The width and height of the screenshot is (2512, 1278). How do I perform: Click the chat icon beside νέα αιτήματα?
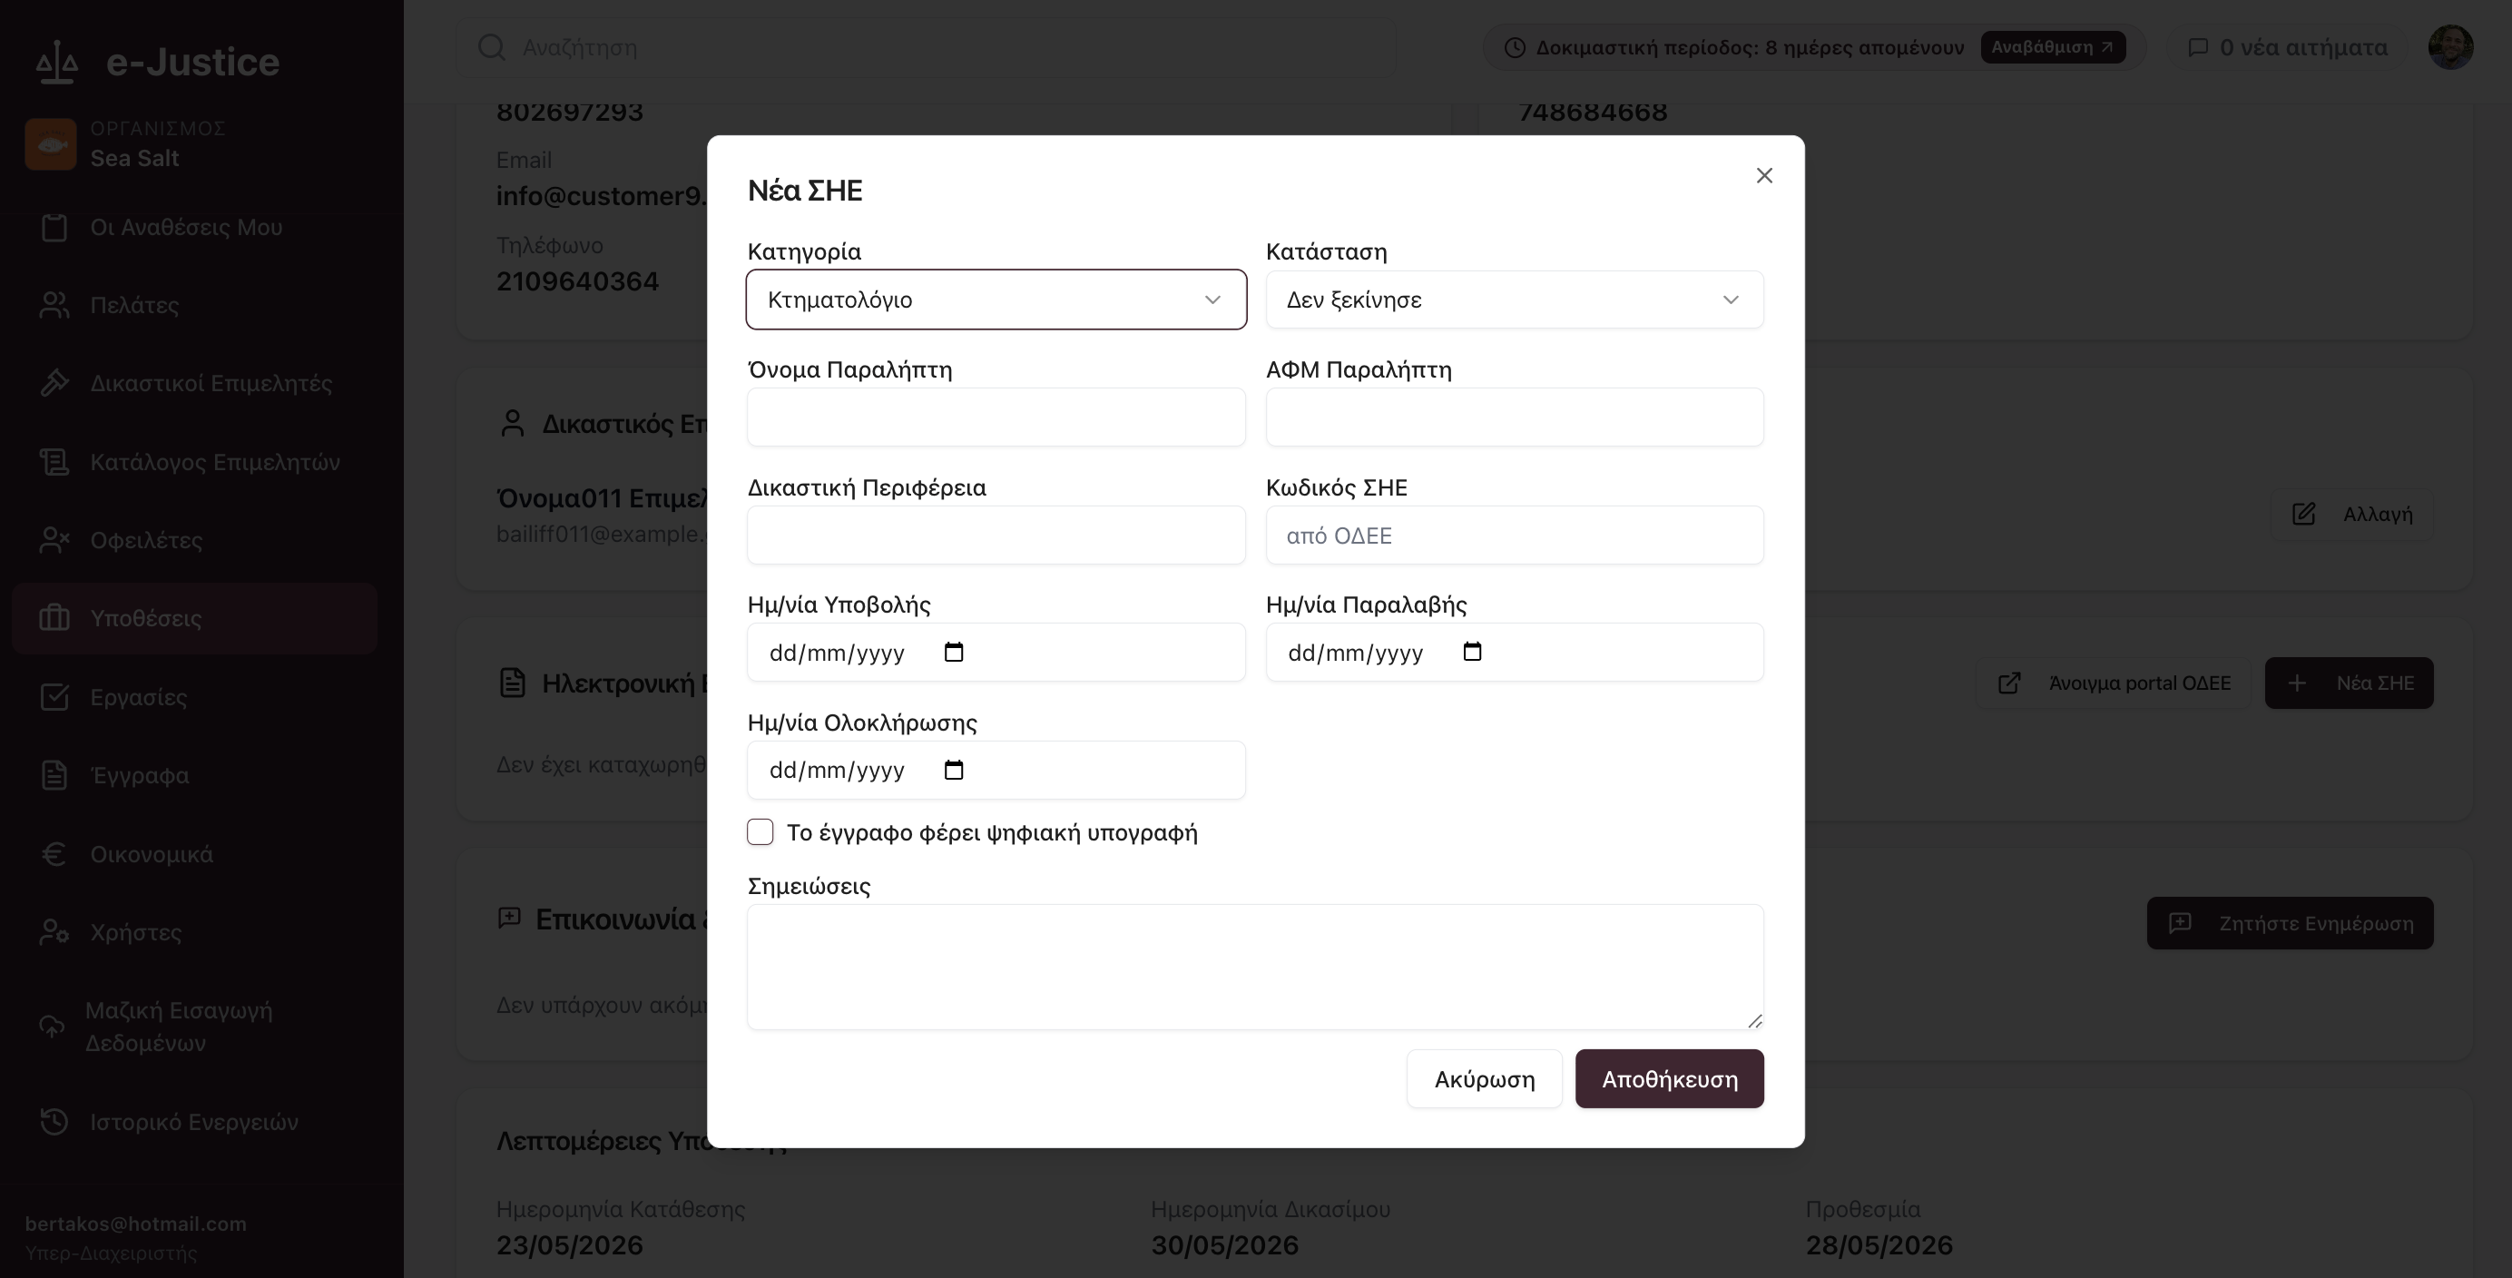pyautogui.click(x=2198, y=47)
